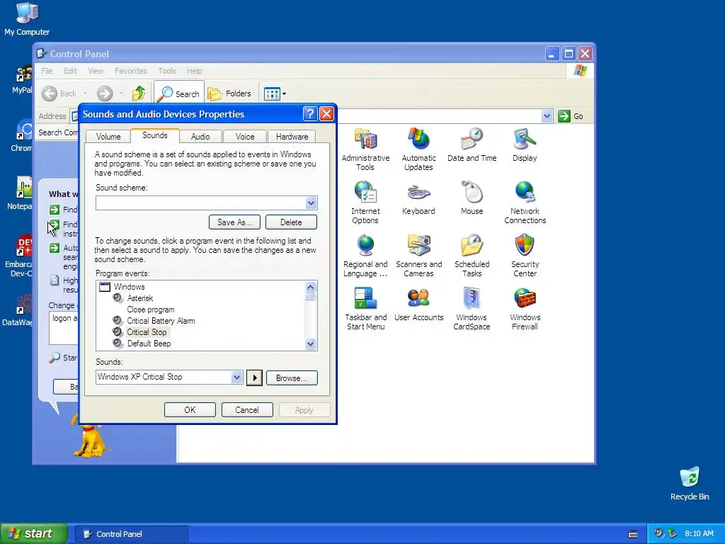The width and height of the screenshot is (725, 544).
Task: Click the clock in system tray
Action: coord(699,534)
